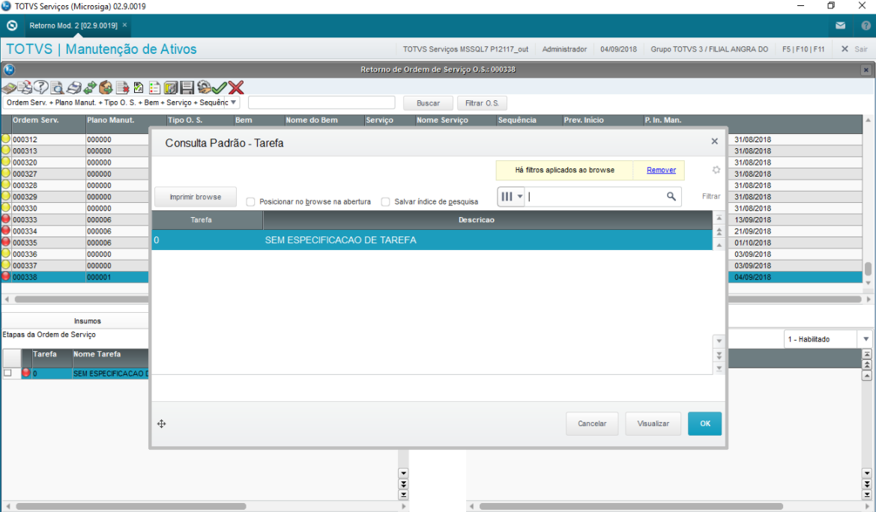Click scroll-to-top arrow in dialog list
Viewport: 876px width, 512px height.
pyautogui.click(x=719, y=218)
